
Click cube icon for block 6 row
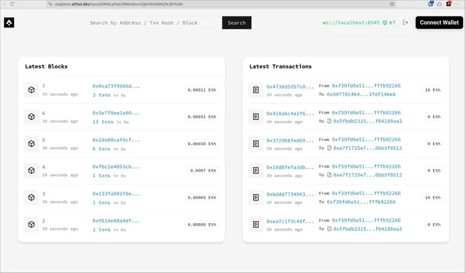click(x=31, y=116)
